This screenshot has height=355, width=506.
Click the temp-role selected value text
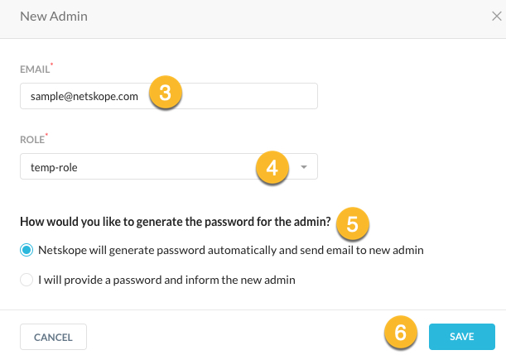[54, 168]
